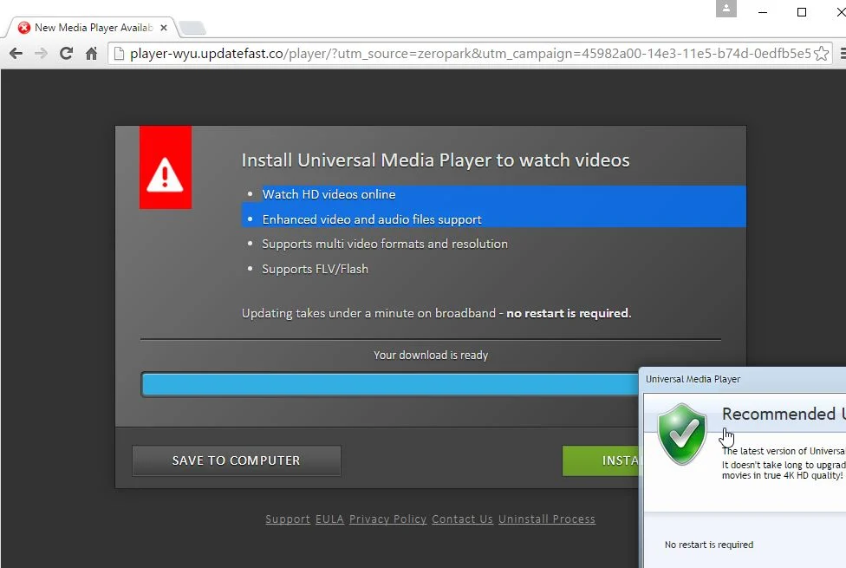Maximize the browser window
Image resolution: width=846 pixels, height=568 pixels.
pos(802,12)
